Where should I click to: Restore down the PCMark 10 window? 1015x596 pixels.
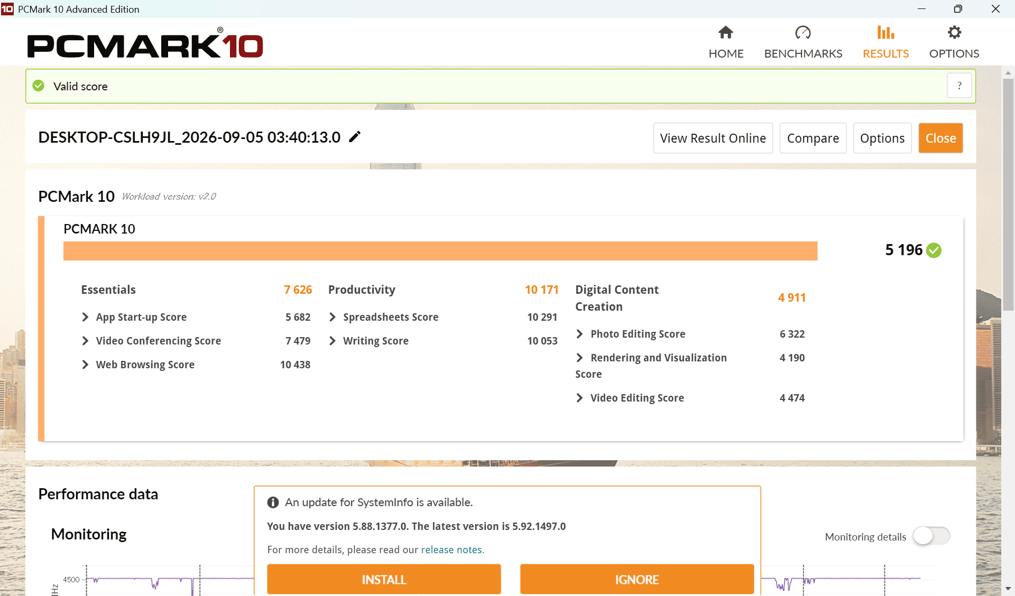958,9
